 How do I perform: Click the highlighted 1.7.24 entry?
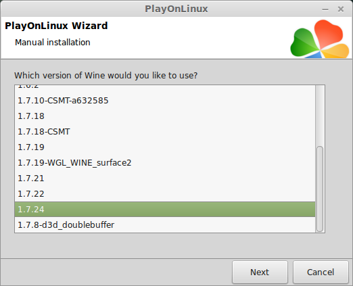click(x=165, y=210)
